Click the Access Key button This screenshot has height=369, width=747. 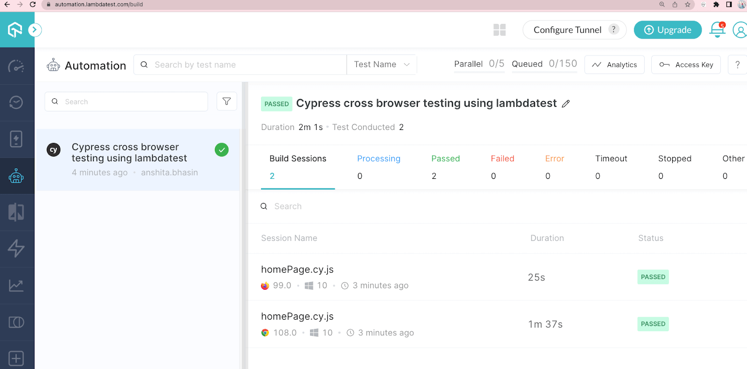pyautogui.click(x=686, y=65)
